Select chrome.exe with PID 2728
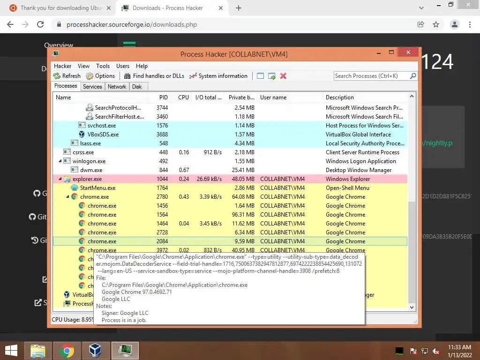This screenshot has width=480, height=360. (x=230, y=232)
